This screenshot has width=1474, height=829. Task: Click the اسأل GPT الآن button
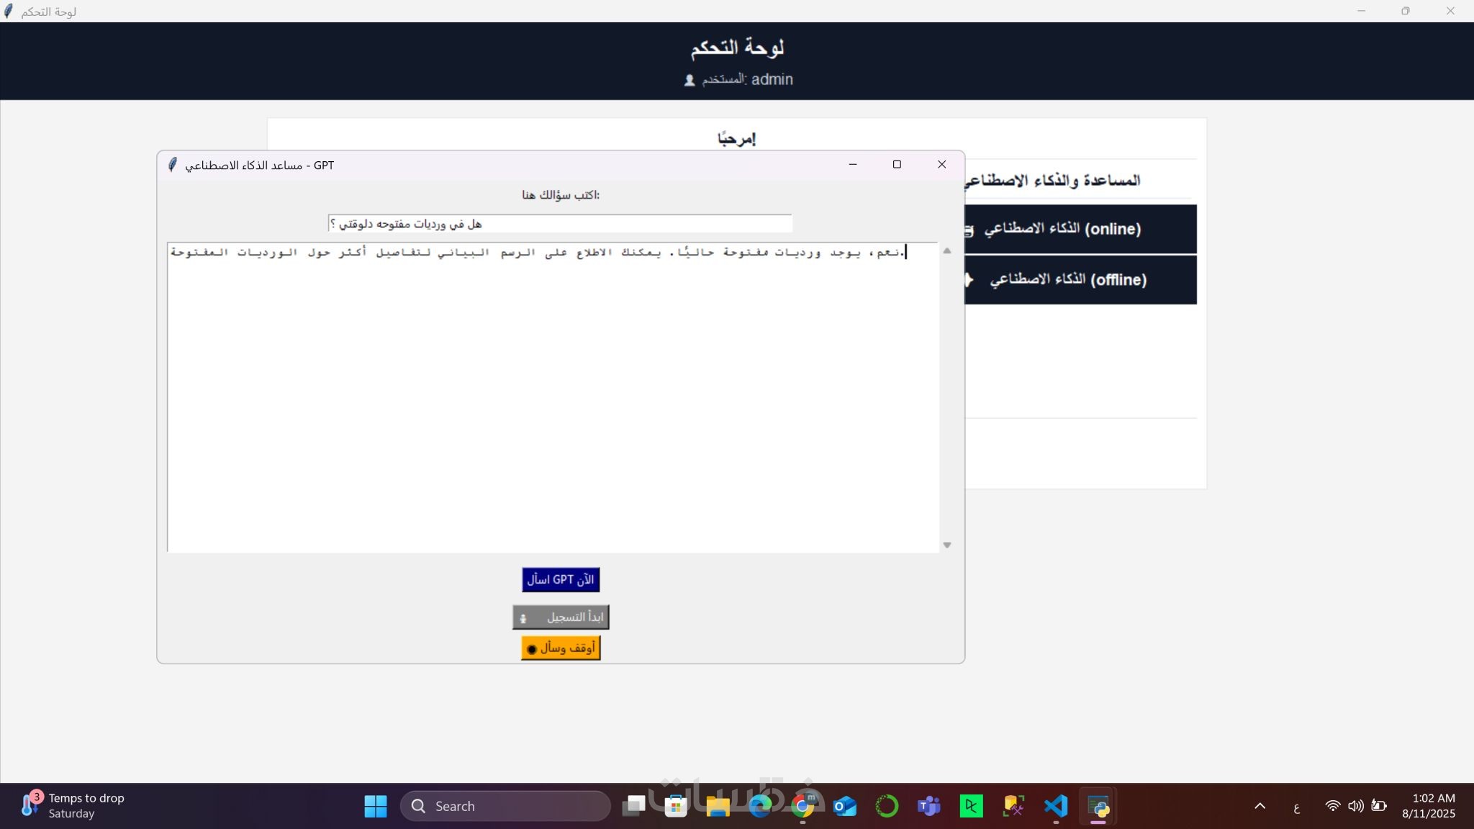pos(561,579)
